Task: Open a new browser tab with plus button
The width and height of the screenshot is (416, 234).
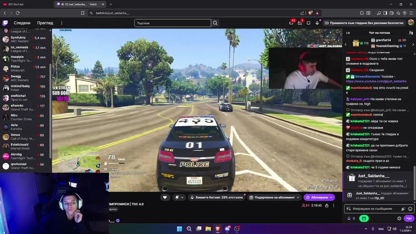Action: tap(111, 4)
